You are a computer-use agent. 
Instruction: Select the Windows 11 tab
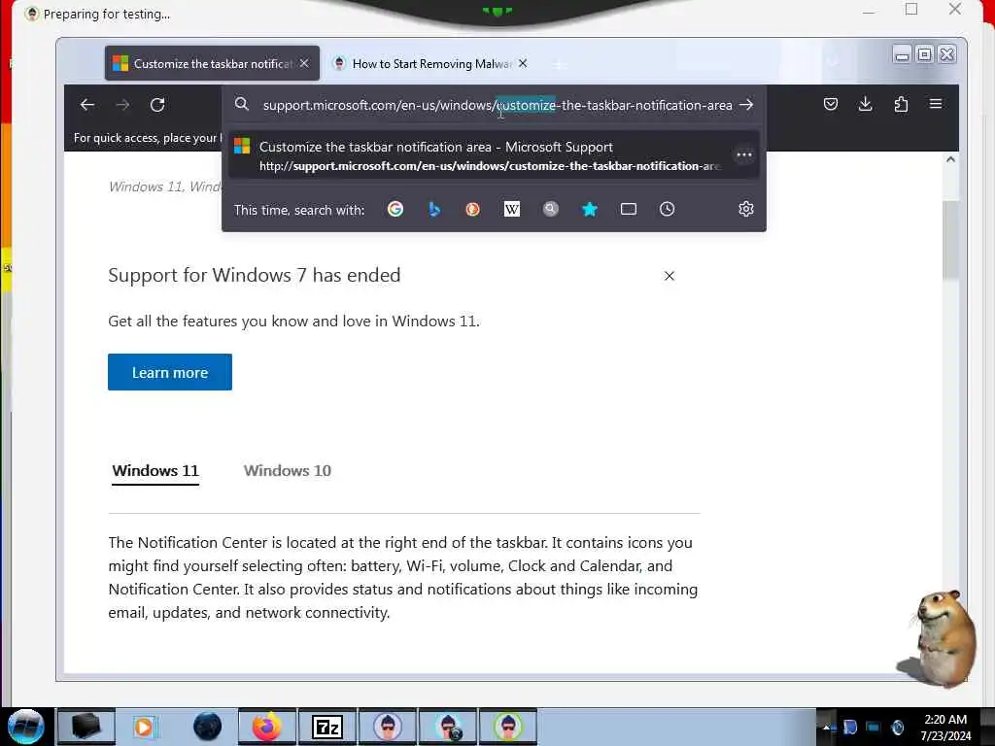point(155,471)
